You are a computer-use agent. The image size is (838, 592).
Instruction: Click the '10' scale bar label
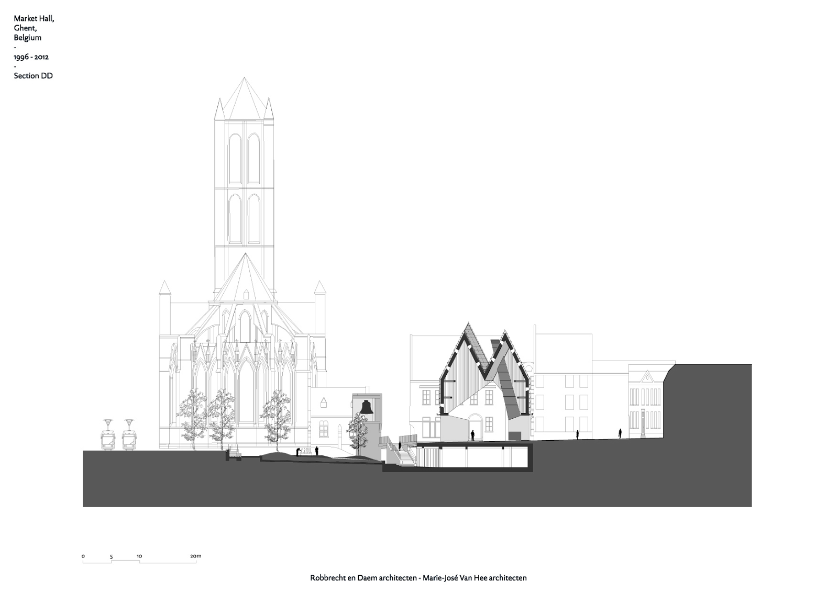click(x=139, y=556)
